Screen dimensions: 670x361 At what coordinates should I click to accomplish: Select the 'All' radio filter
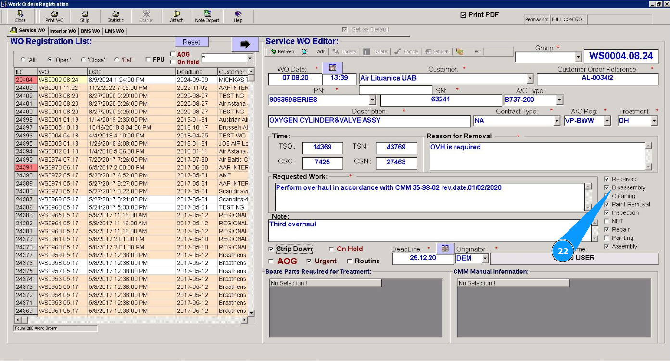(23, 60)
